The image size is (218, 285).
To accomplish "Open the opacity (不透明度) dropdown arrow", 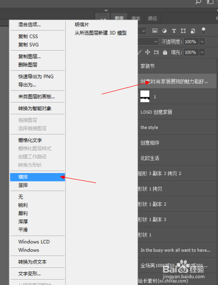I will pos(202,42).
